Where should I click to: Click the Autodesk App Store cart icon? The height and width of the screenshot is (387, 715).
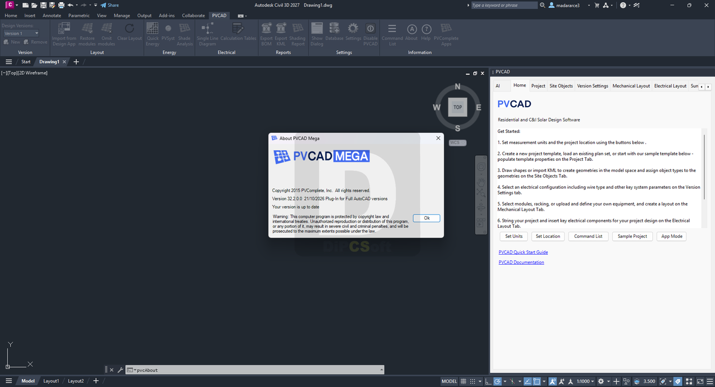(x=597, y=5)
